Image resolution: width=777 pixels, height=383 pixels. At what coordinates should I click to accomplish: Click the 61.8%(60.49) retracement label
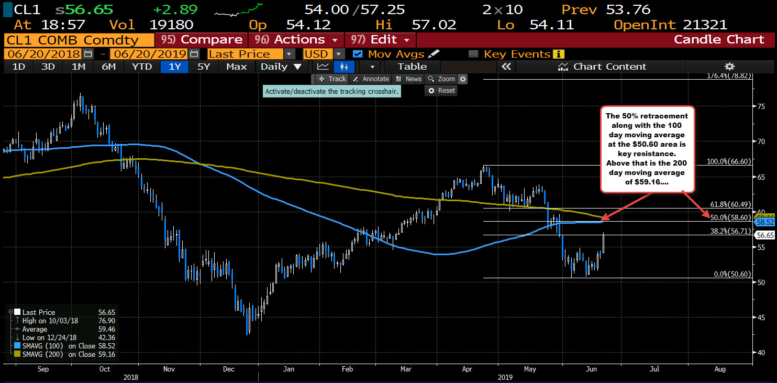click(x=729, y=204)
